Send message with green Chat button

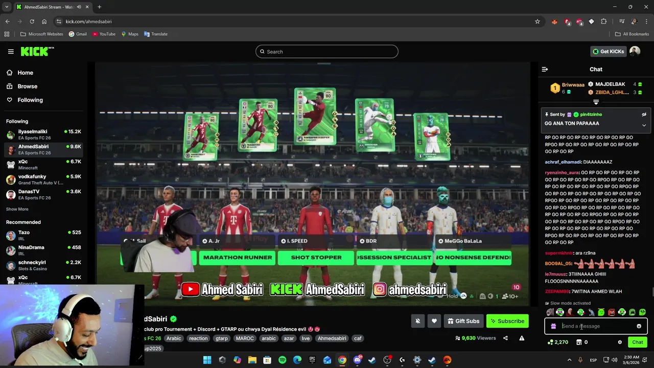637,342
